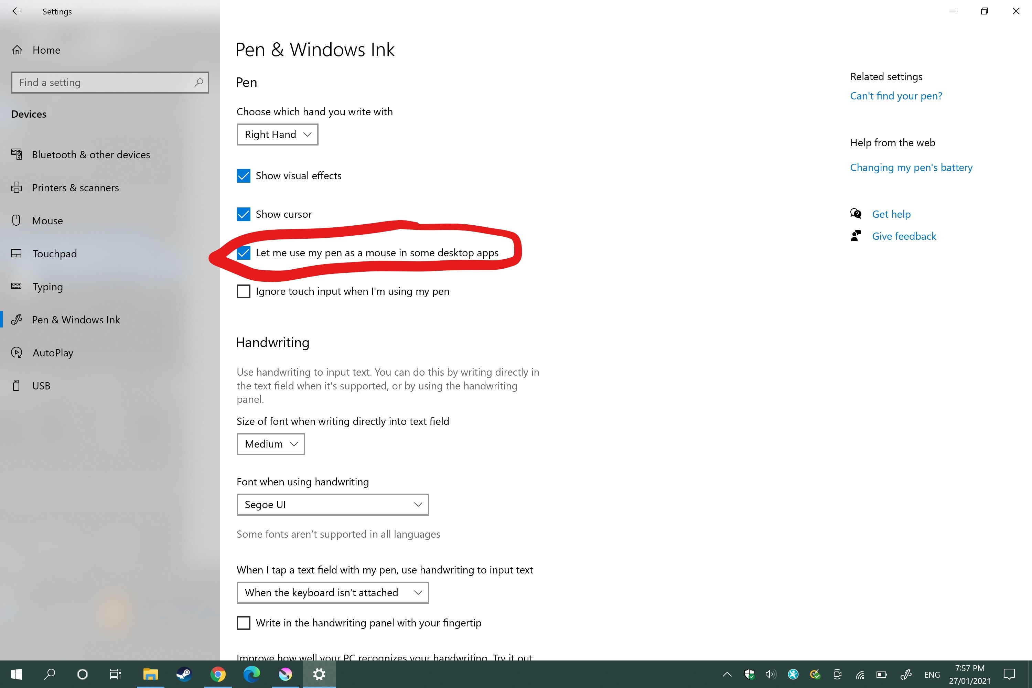1032x688 pixels.
Task: Check Write in handwriting panel with fingertip
Action: point(244,623)
